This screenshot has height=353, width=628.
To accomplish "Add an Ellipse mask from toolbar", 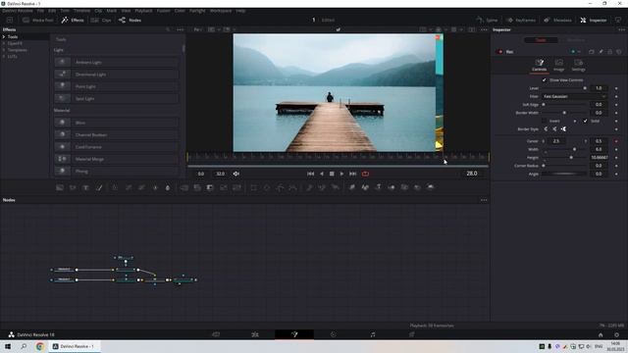I will 267,187.
